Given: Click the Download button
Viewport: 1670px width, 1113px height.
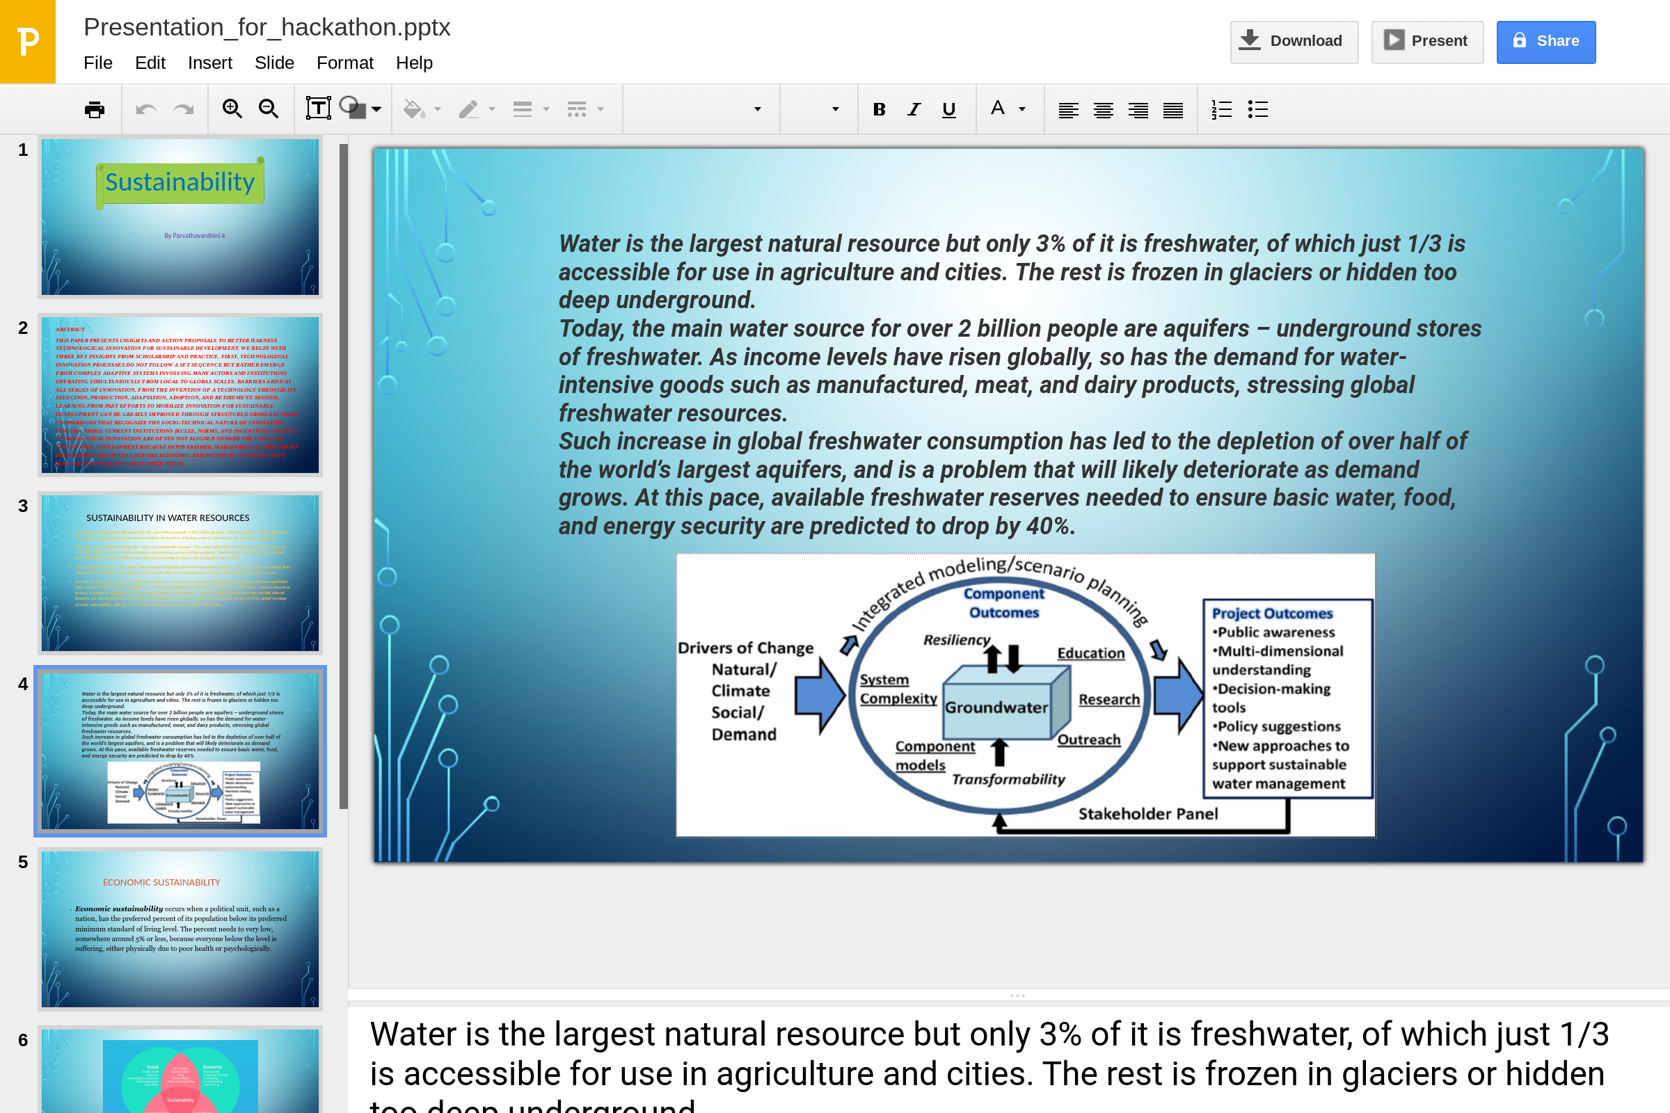Looking at the screenshot, I should click(x=1293, y=41).
